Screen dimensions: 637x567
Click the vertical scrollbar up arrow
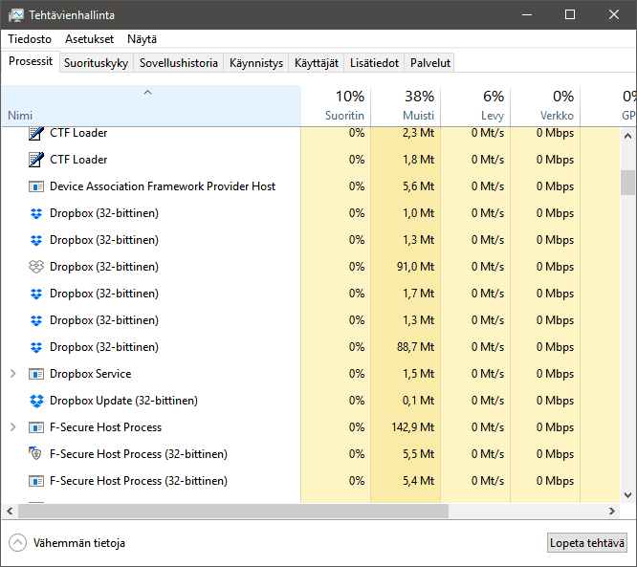point(628,136)
